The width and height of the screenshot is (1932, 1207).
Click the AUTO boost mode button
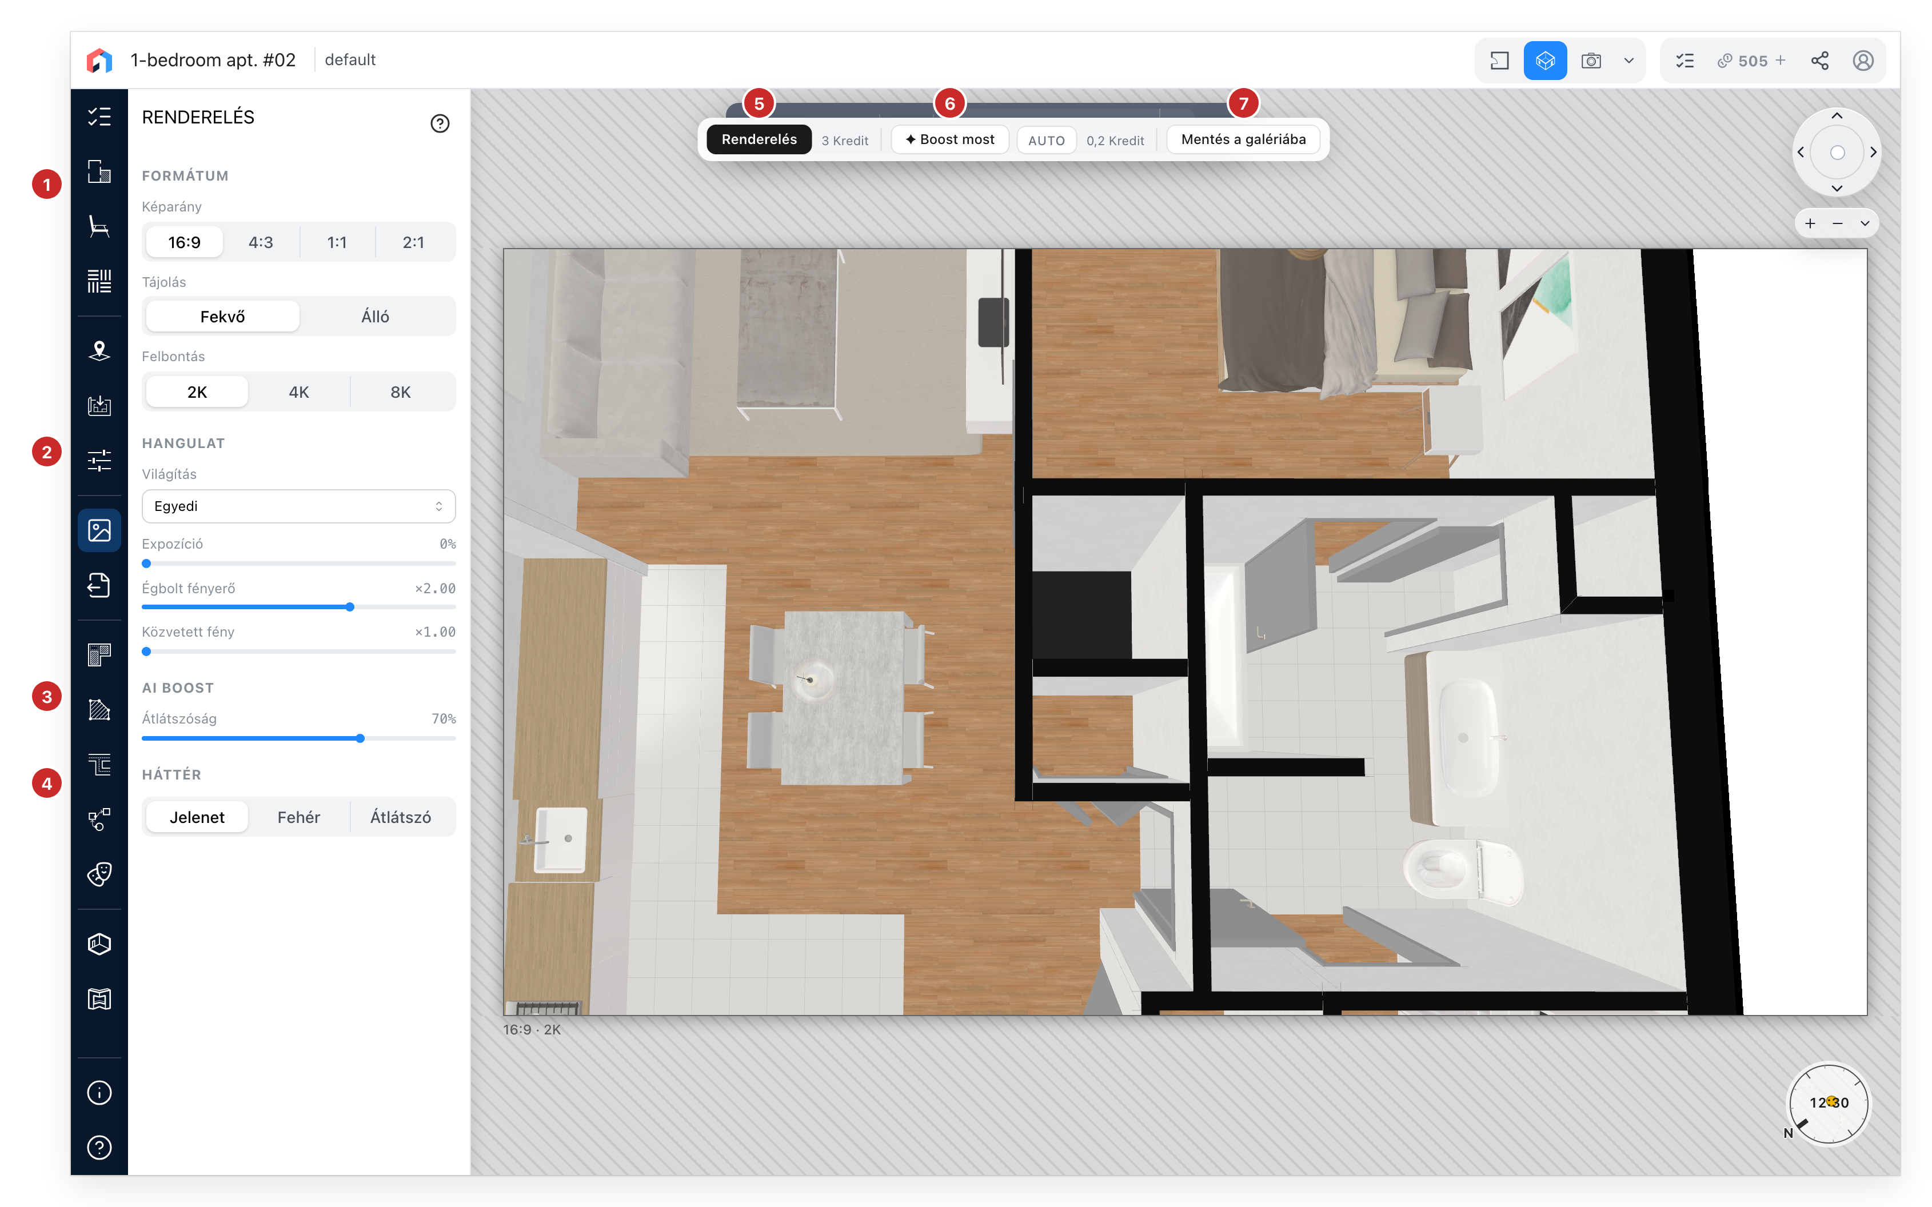(1047, 141)
